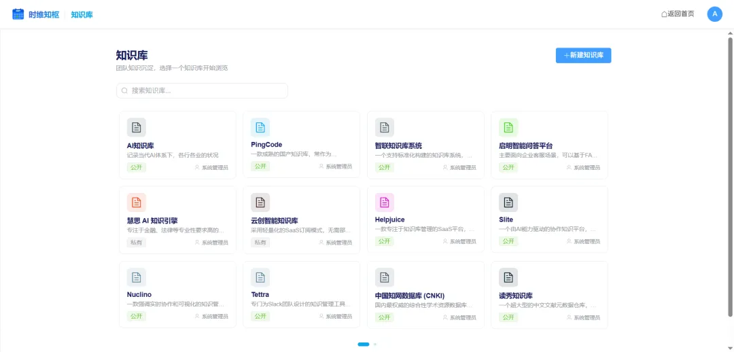Go to the second pagination dot
This screenshot has width=734, height=352.
point(375,344)
